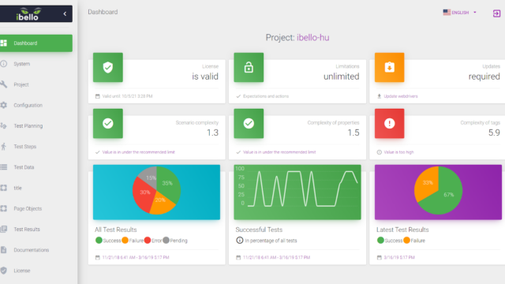505x284 pixels.
Task: Click the green Limitations lock tile
Action: click(x=249, y=67)
